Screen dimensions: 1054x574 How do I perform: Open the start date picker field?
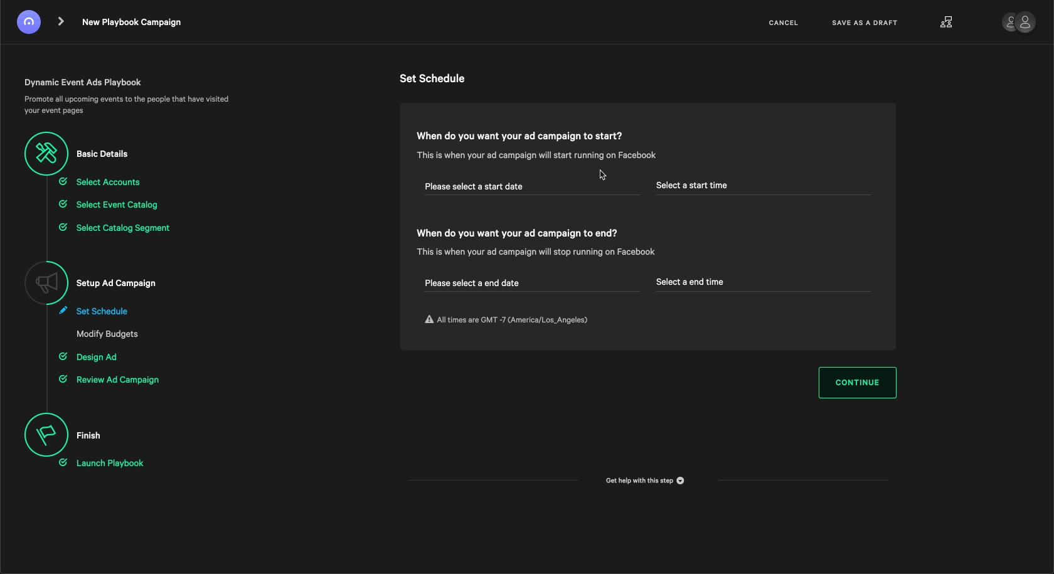532,186
